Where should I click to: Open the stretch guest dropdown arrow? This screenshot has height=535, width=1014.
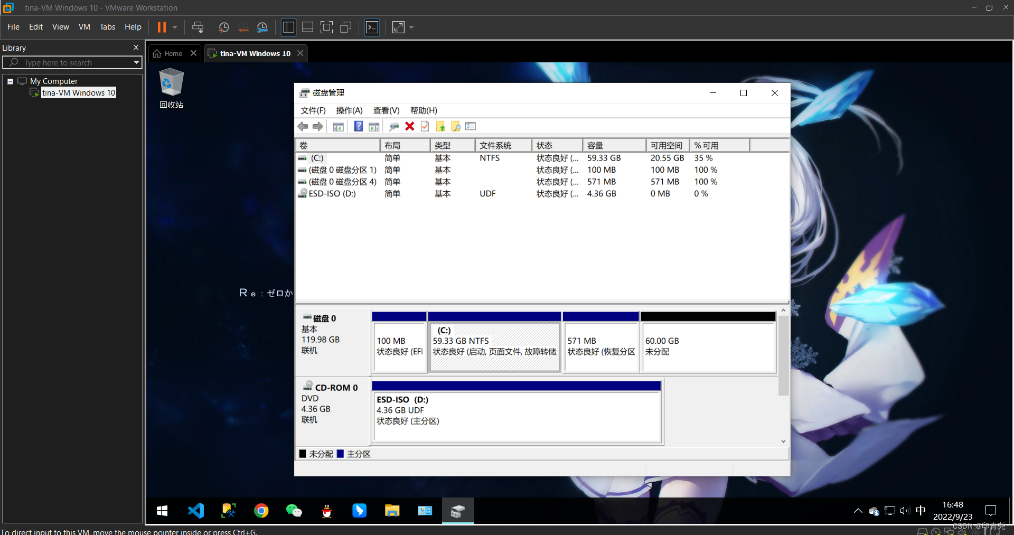coord(411,27)
